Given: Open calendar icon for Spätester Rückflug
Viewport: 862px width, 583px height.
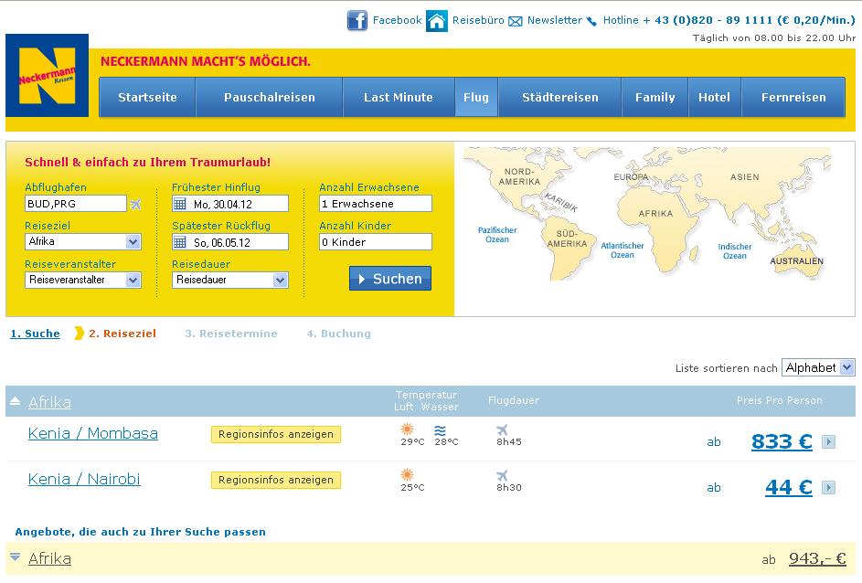Looking at the screenshot, I should 180,242.
